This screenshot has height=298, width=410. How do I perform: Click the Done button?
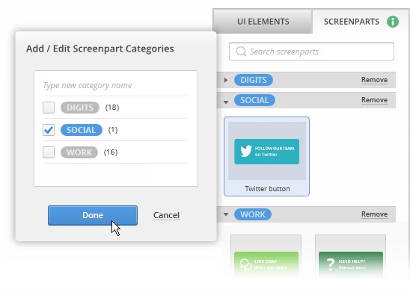93,215
